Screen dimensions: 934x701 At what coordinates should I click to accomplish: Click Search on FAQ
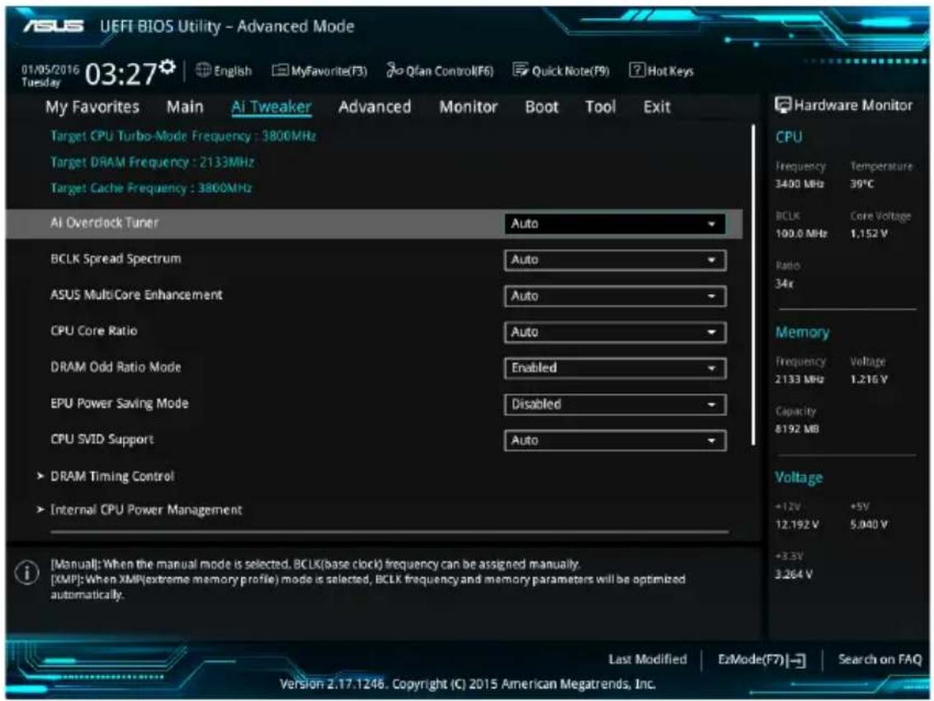click(880, 659)
